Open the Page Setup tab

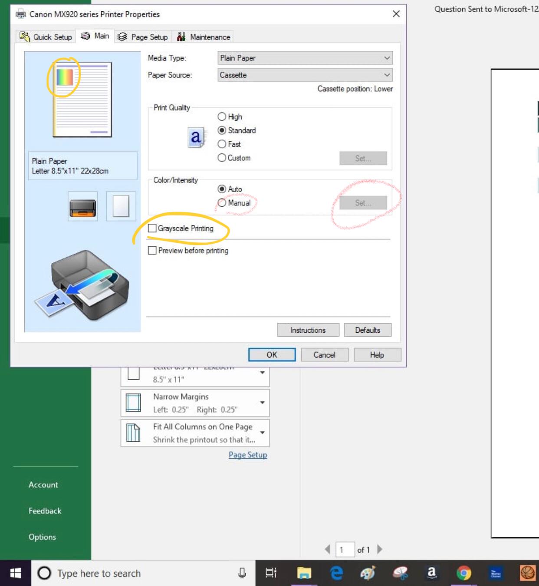143,37
